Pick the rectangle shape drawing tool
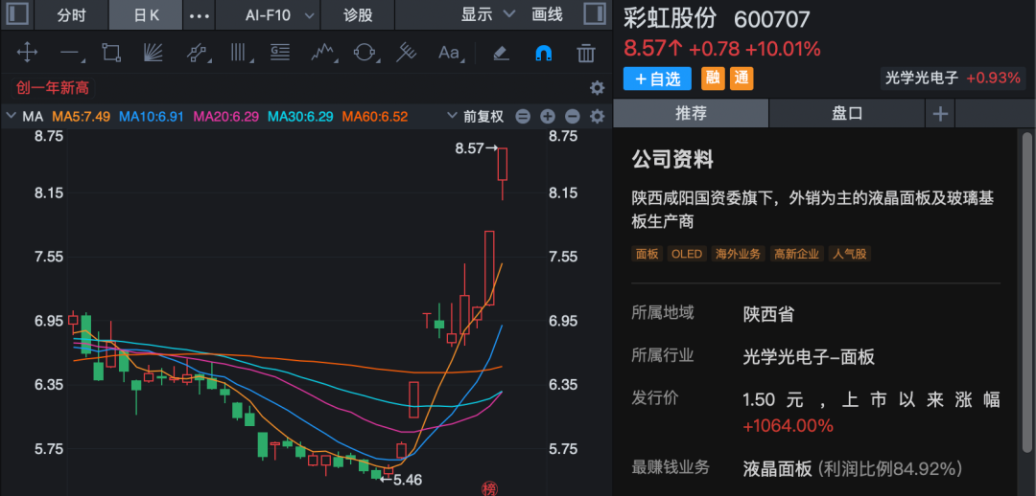 point(111,53)
